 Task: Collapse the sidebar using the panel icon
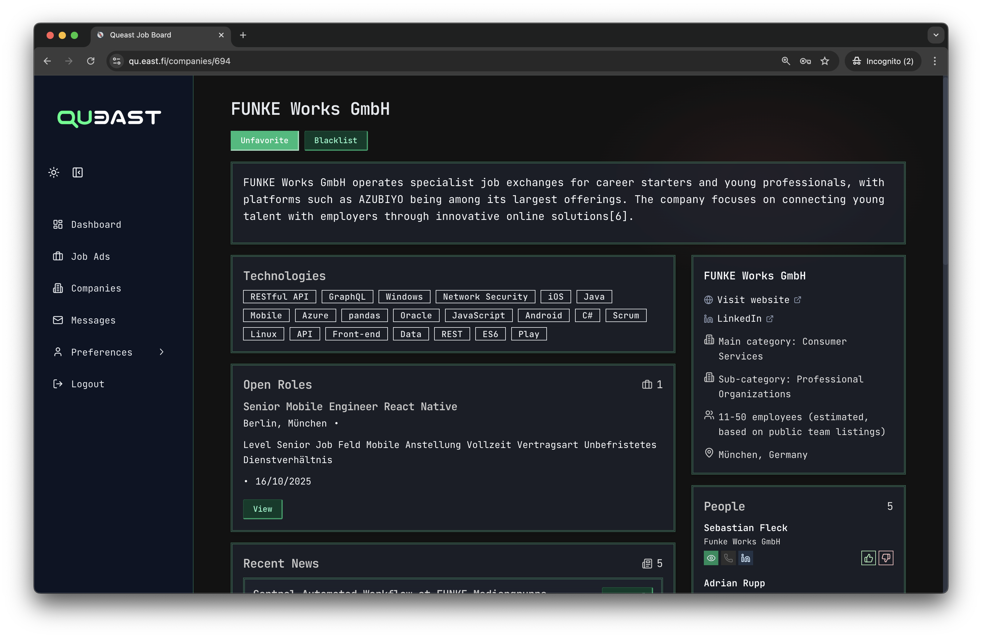[78, 172]
